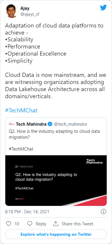Image resolution: width=112 pixels, height=244 pixels.
Task: Open the 8:18 PM Dec 14, 2021 timestamp
Action: point(27,212)
